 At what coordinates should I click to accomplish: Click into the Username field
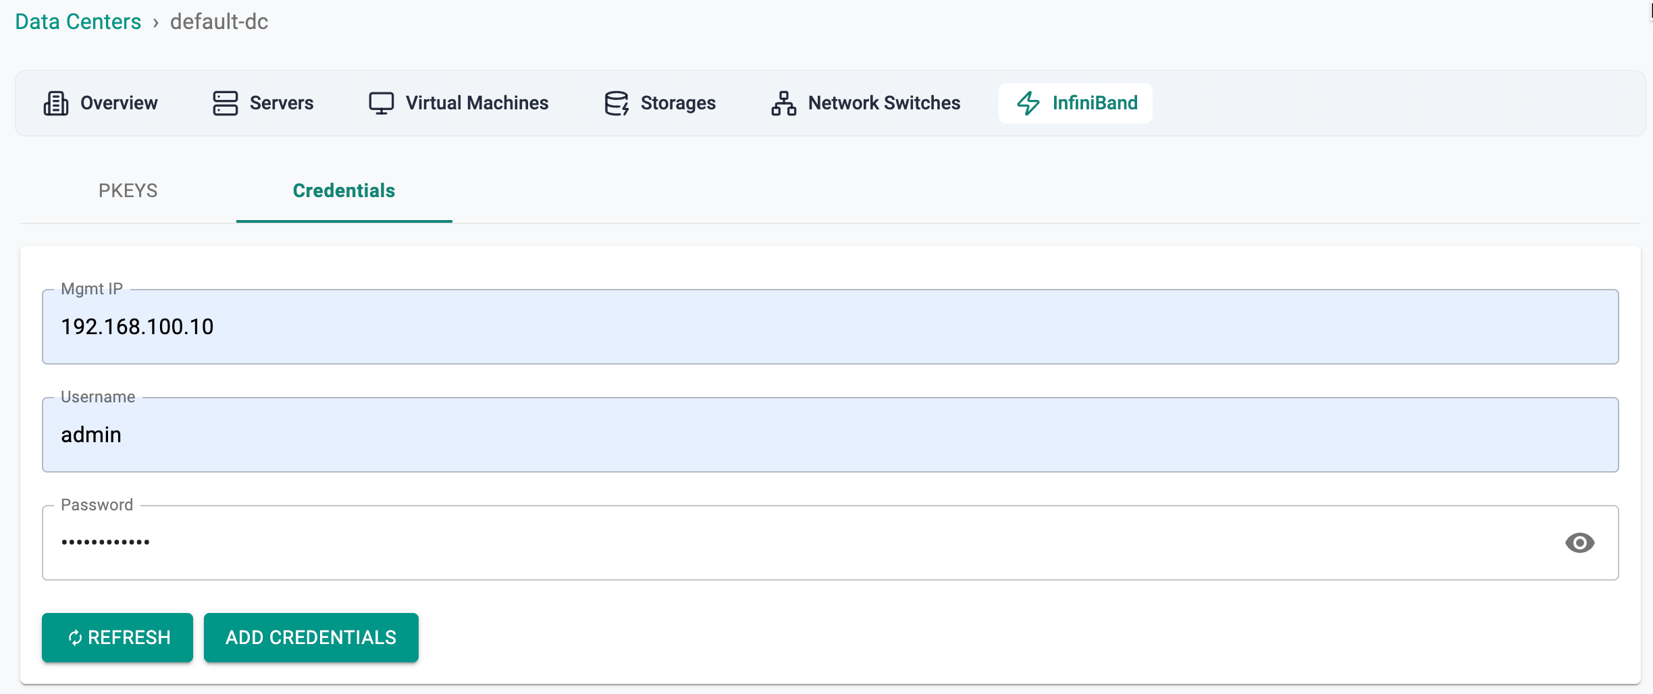click(830, 435)
